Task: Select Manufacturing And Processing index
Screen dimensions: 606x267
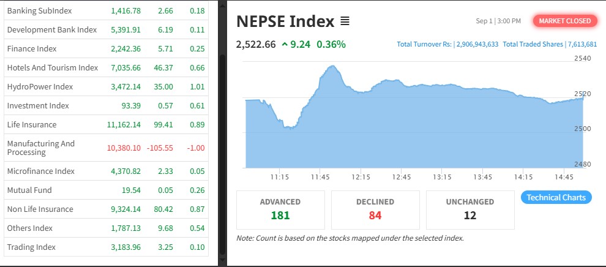Action: click(107, 148)
